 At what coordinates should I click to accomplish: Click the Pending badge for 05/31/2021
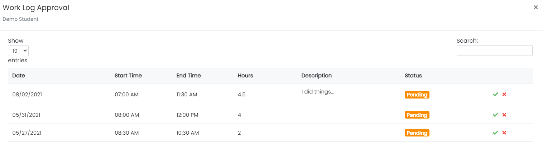[x=417, y=115]
